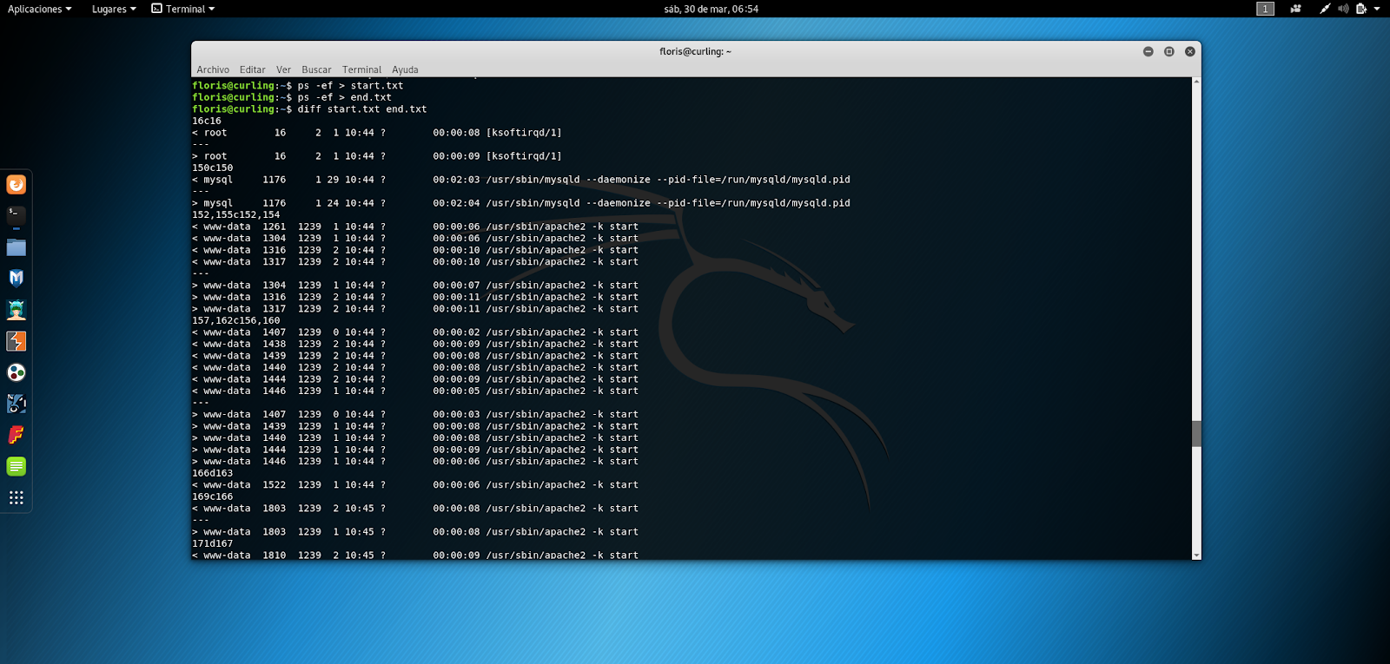This screenshot has height=664, width=1390.
Task: Open the Ayuda menu
Action: (x=405, y=69)
